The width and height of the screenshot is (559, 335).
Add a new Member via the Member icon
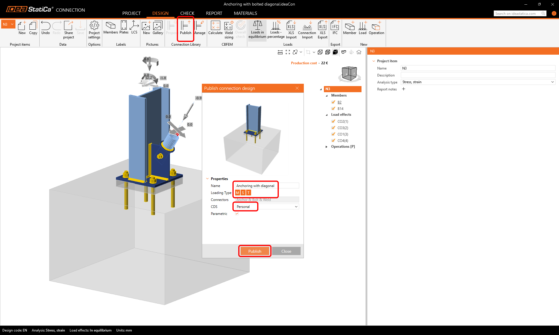coord(350,28)
